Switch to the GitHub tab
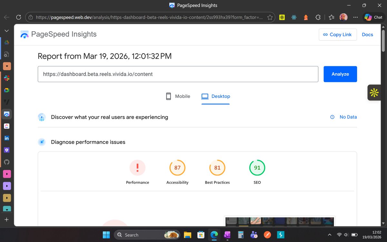The width and height of the screenshot is (387, 242). [x=7, y=162]
